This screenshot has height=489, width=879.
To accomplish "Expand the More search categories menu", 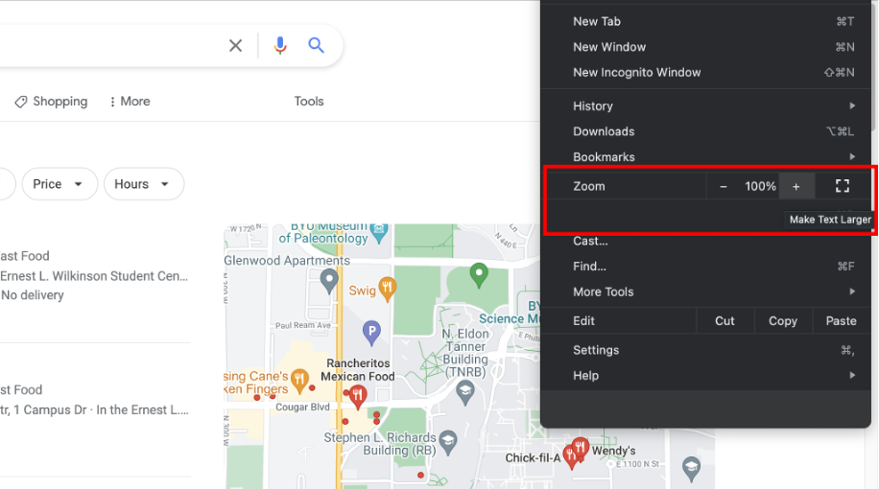I will 130,102.
